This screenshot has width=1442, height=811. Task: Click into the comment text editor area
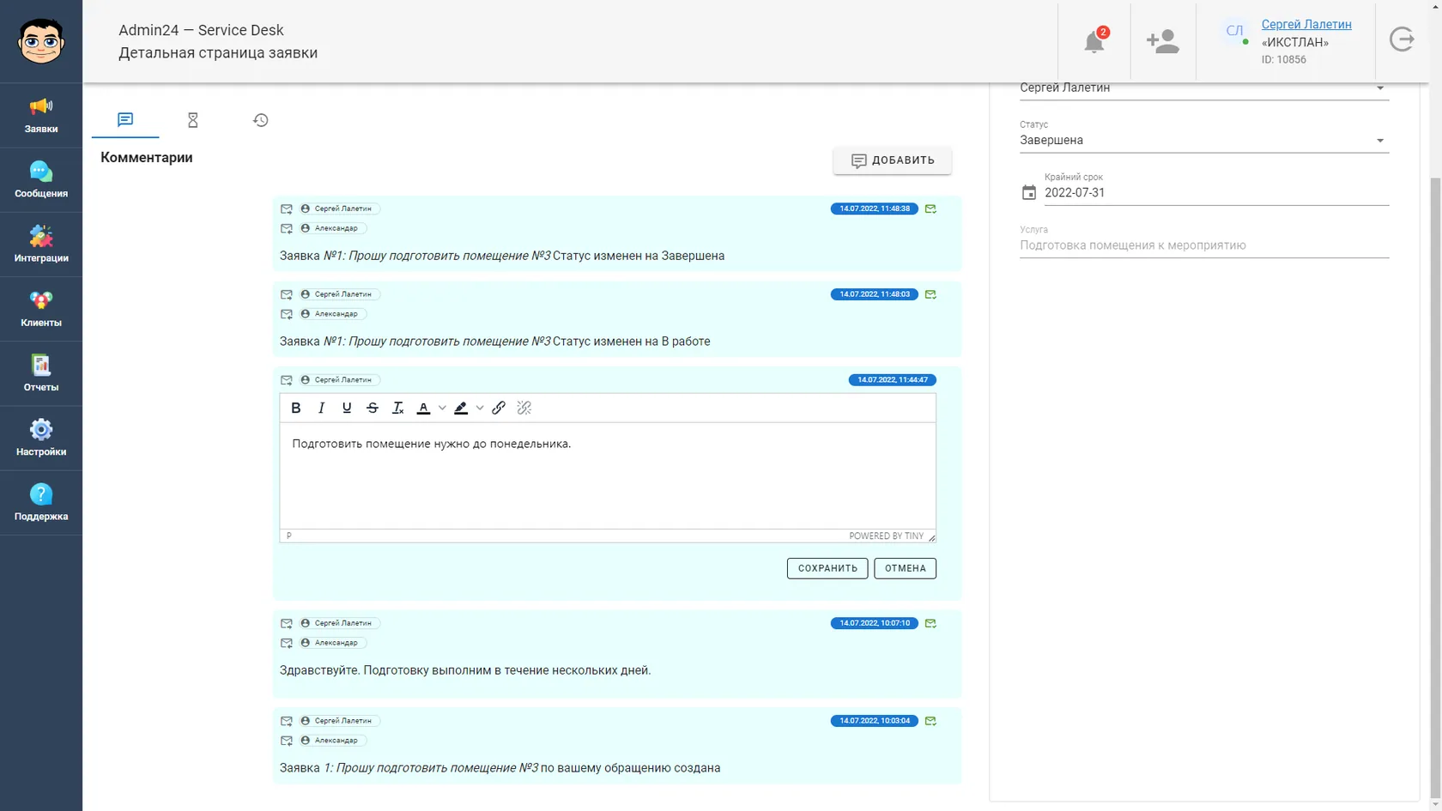click(x=608, y=475)
